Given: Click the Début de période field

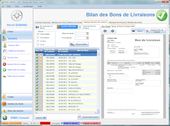Looking at the screenshot, I should pos(81,34).
